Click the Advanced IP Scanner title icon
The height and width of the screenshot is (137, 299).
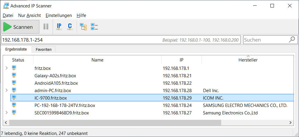pos(6,6)
